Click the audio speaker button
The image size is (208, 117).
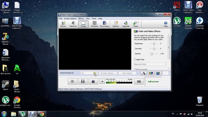click(102, 82)
